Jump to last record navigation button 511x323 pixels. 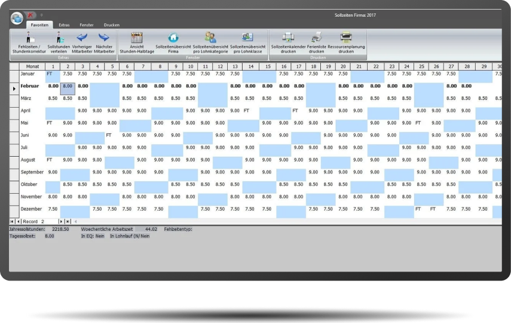(68, 221)
